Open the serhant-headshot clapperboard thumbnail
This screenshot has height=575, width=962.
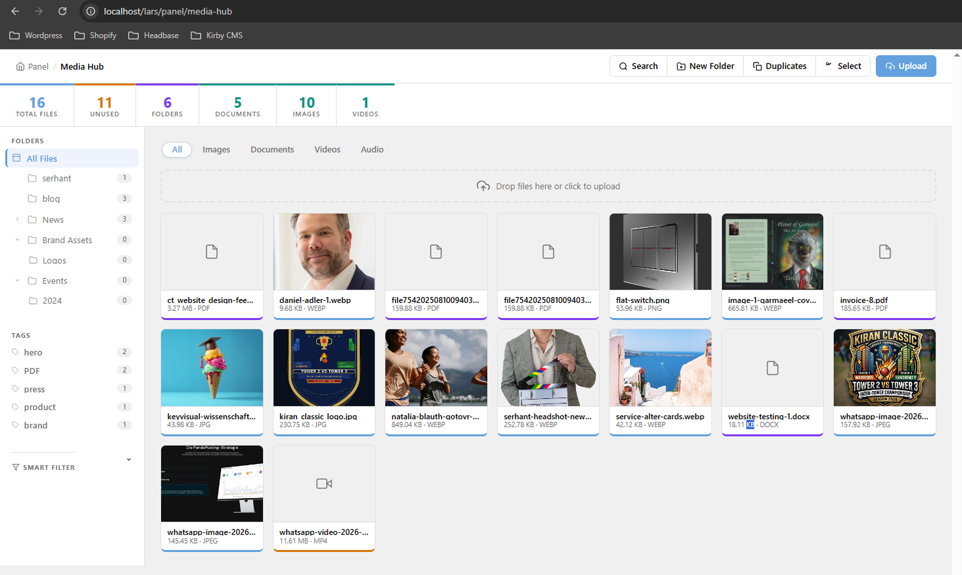[x=548, y=368]
